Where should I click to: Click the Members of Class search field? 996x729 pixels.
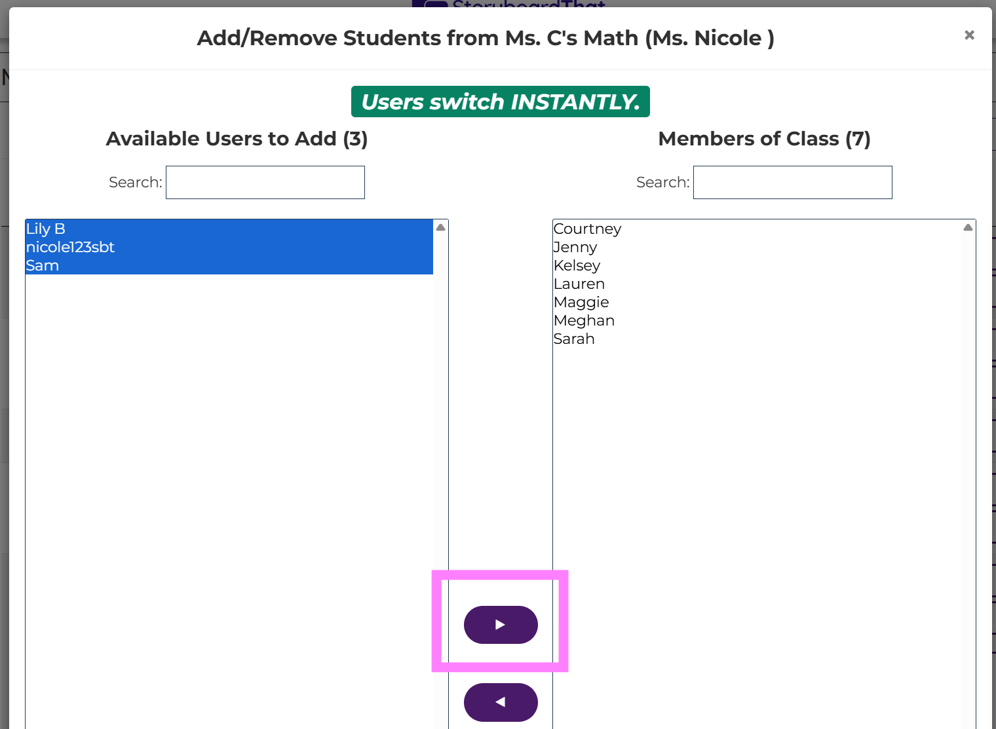792,182
